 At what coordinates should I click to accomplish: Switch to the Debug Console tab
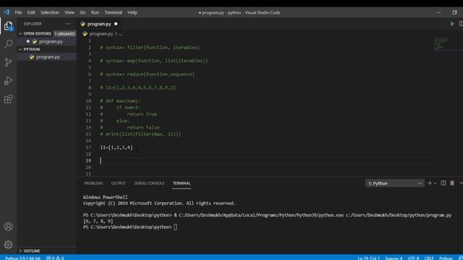point(149,183)
